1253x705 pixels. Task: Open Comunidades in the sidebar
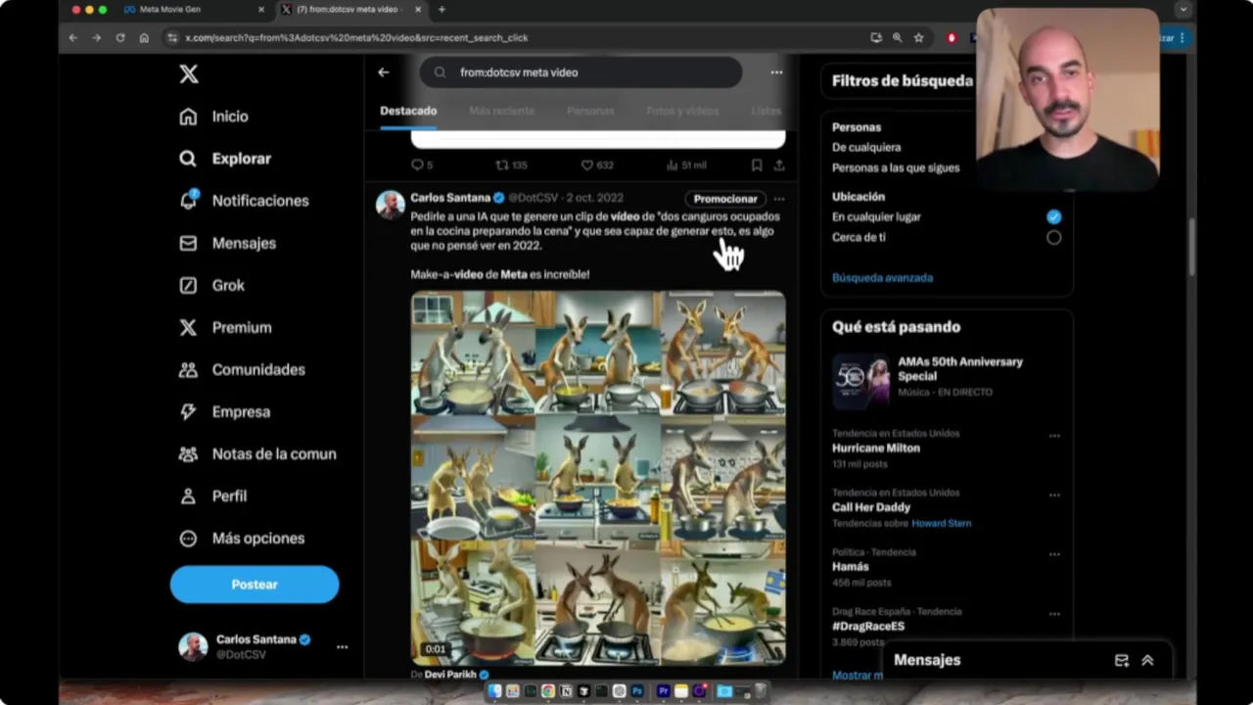(x=242, y=370)
